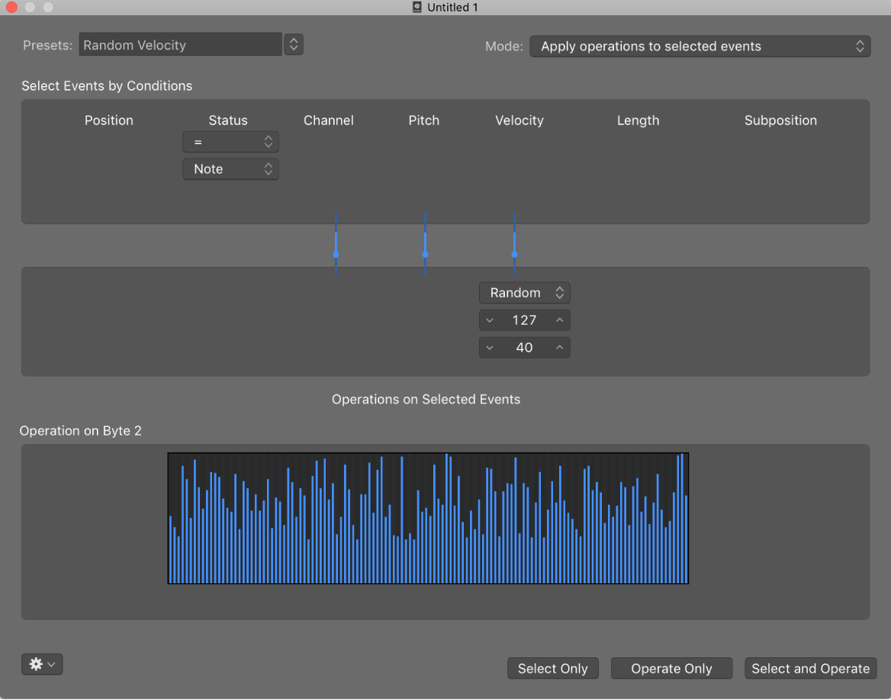Click the Velocity column header
Image resolution: width=891 pixels, height=700 pixels.
[519, 120]
